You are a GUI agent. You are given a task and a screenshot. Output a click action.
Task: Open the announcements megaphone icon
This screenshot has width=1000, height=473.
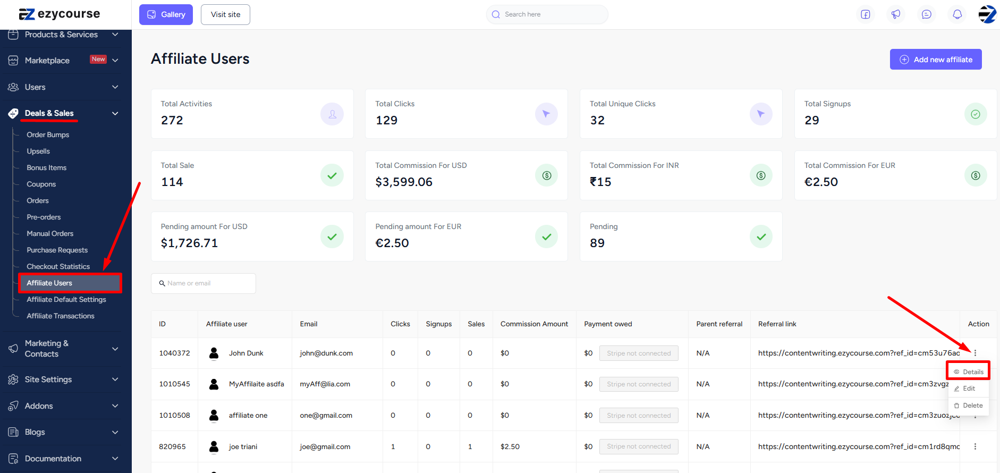(896, 14)
